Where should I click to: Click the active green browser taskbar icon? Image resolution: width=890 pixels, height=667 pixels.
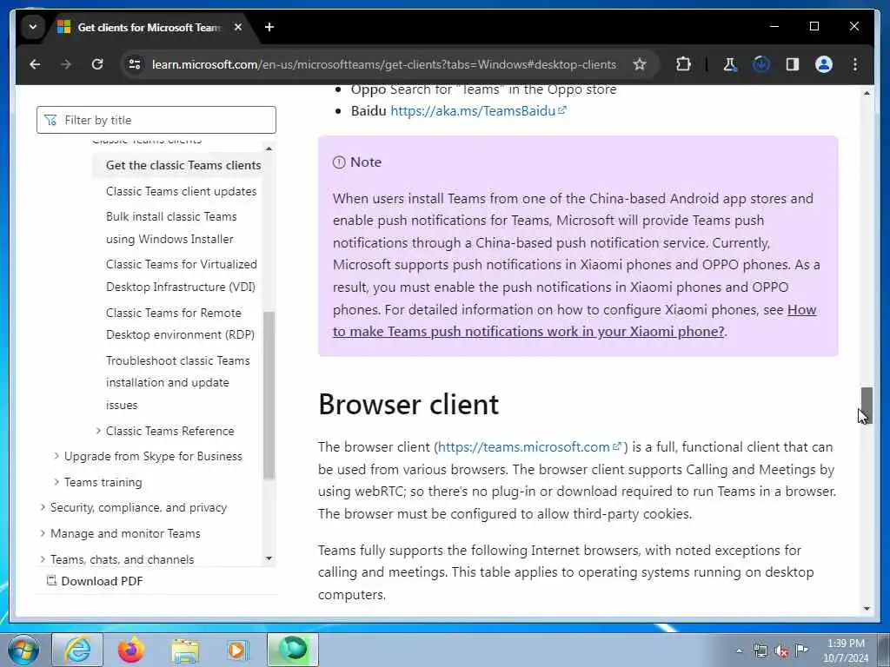point(293,650)
